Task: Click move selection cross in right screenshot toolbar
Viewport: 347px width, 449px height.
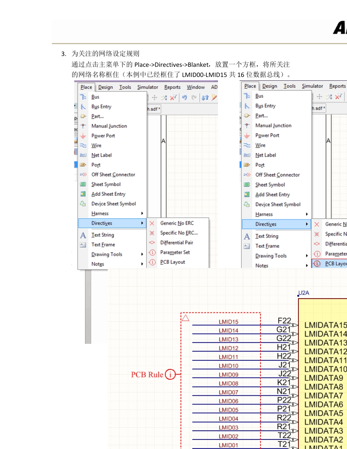Action: pyautogui.click(x=319, y=96)
